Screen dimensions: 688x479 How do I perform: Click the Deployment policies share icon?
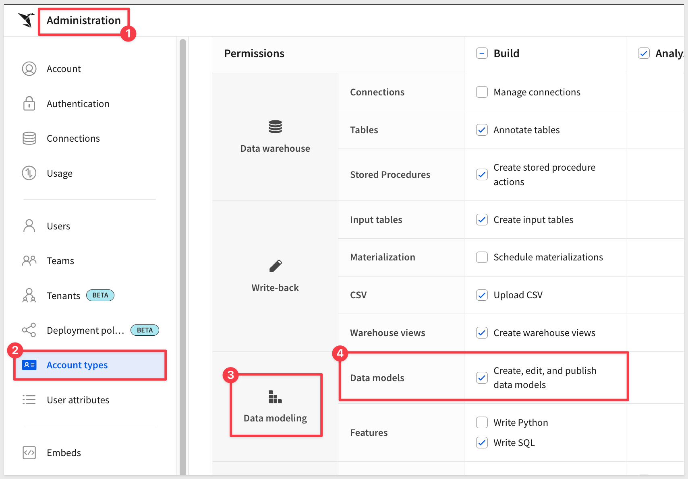29,330
